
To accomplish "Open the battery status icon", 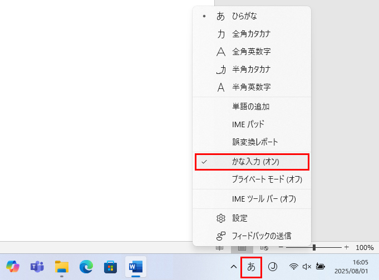I will (320, 267).
